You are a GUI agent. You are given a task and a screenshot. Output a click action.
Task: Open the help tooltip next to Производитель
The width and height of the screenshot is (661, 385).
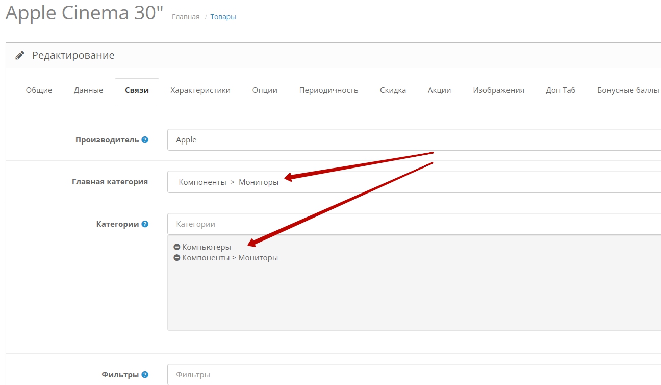point(145,140)
